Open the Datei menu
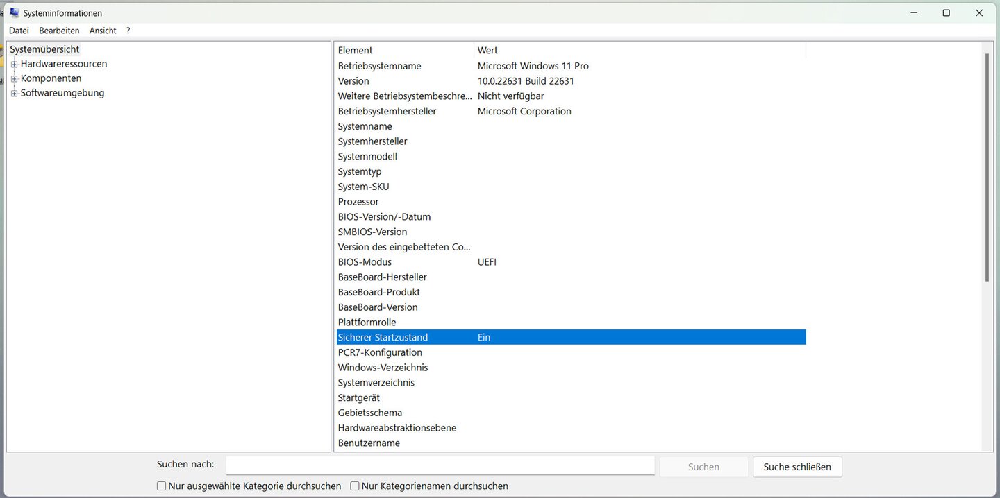 (x=18, y=31)
